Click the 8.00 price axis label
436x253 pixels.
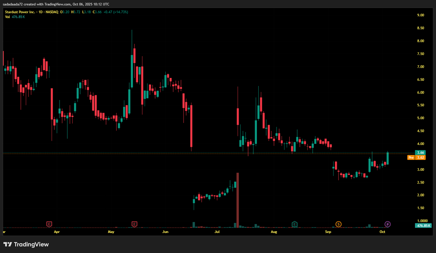click(421, 41)
